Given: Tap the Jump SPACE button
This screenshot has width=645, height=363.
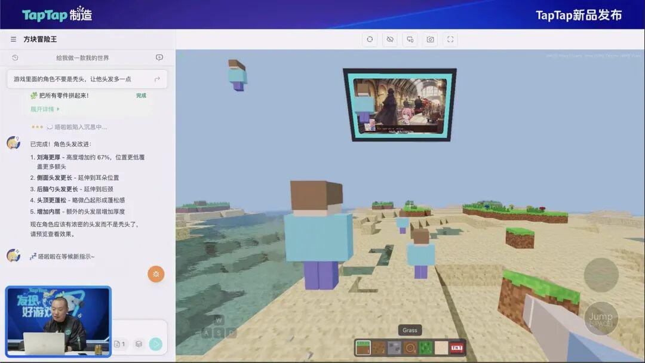Looking at the screenshot, I should [x=601, y=319].
